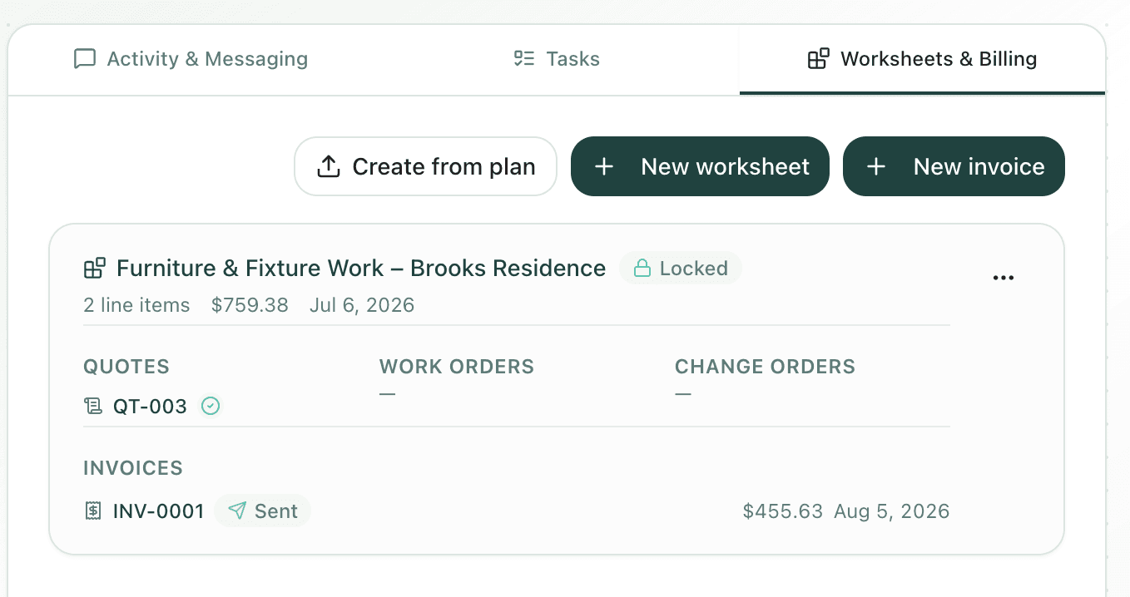Click the scroll icon next to QT-003
This screenshot has width=1130, height=597.
pos(93,407)
